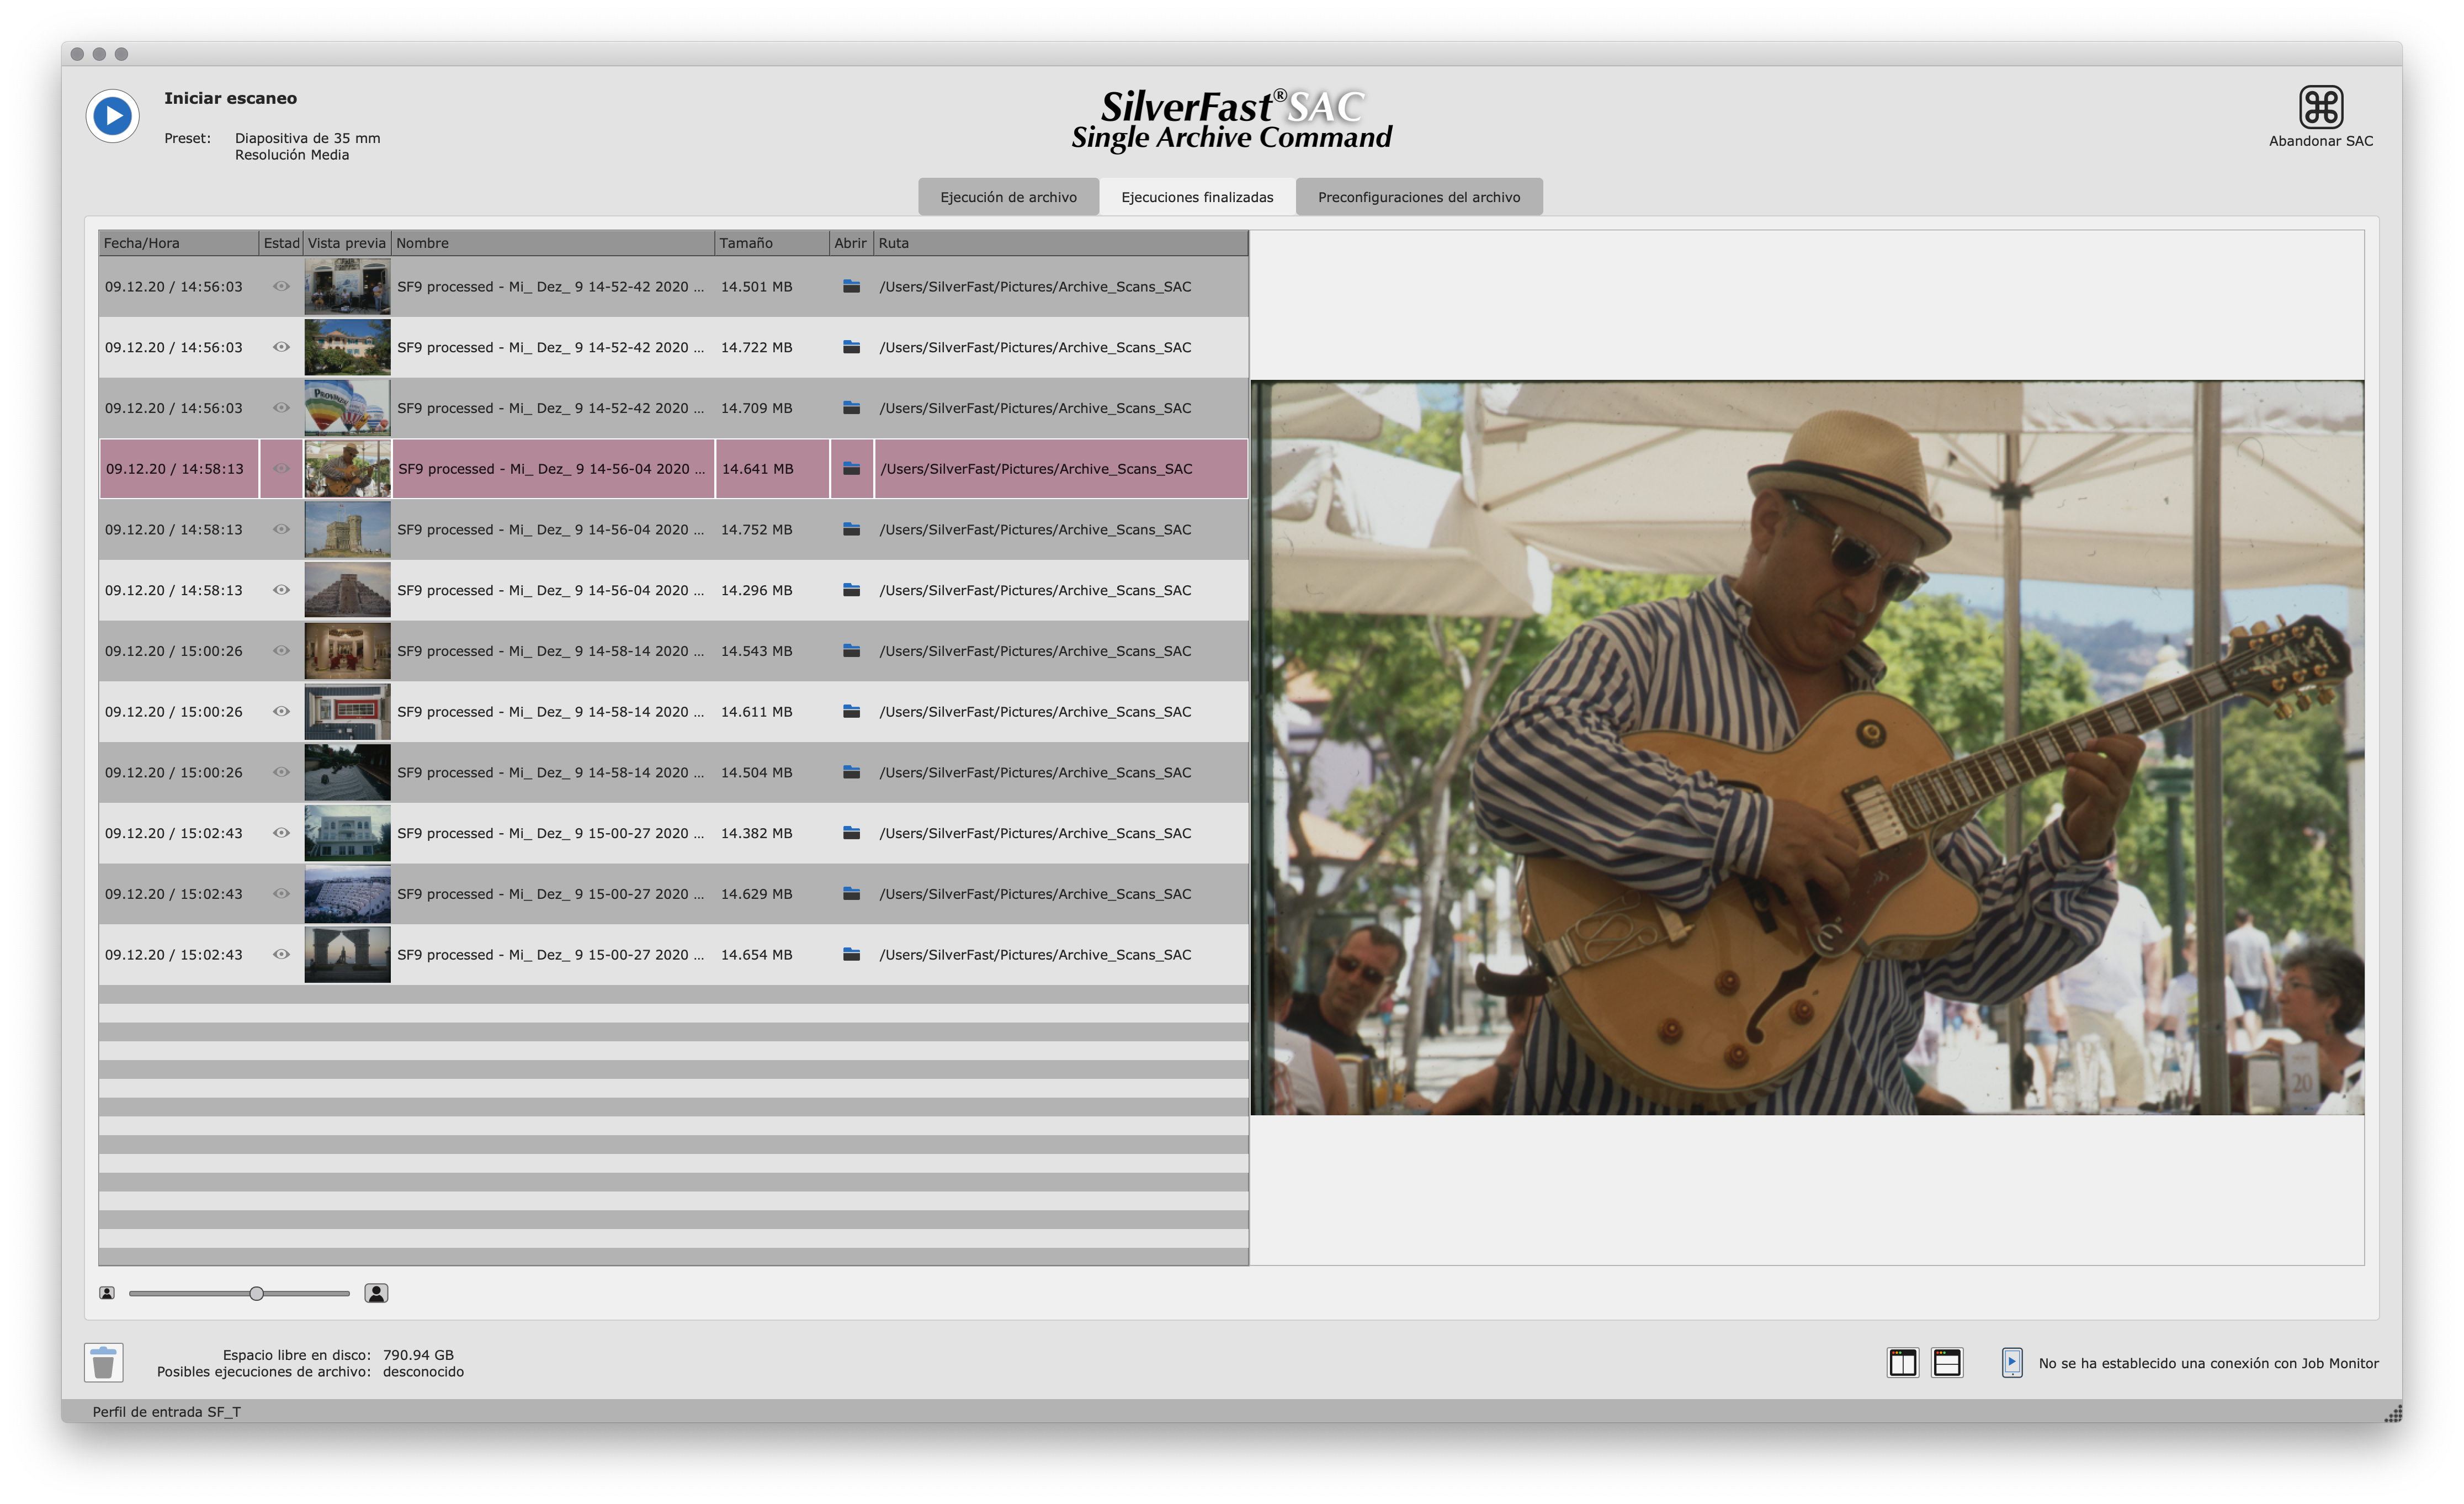
Task: Select the hot air balloons thumbnail
Action: point(347,408)
